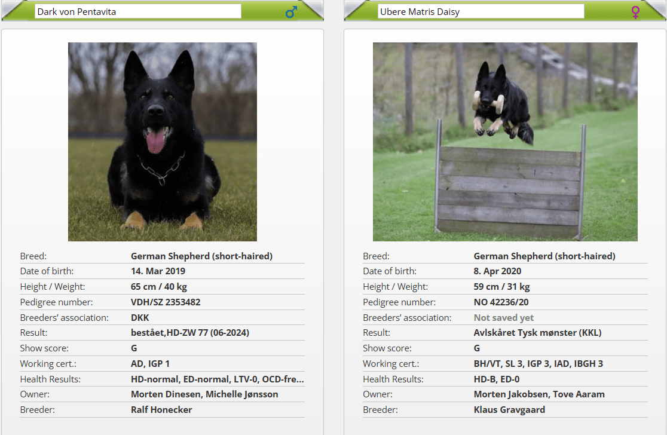Expand truncated health results HD-normal, ED-normal

tap(217, 379)
